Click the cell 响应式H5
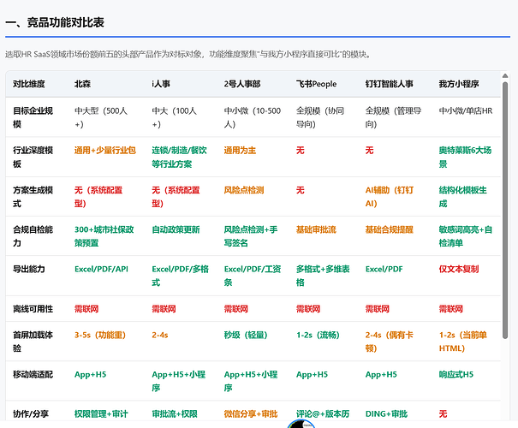 click(x=456, y=375)
